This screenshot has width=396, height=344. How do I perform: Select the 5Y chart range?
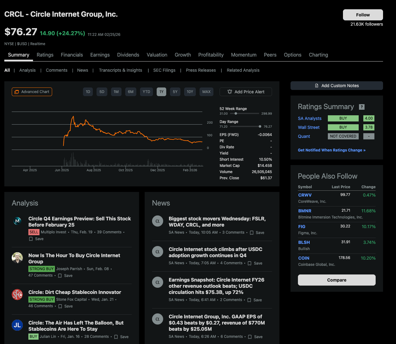[x=175, y=92]
